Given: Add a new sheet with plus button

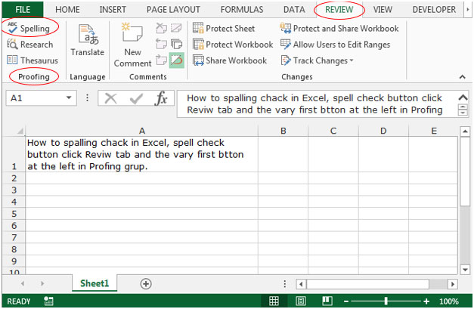Looking at the screenshot, I should tap(146, 283).
